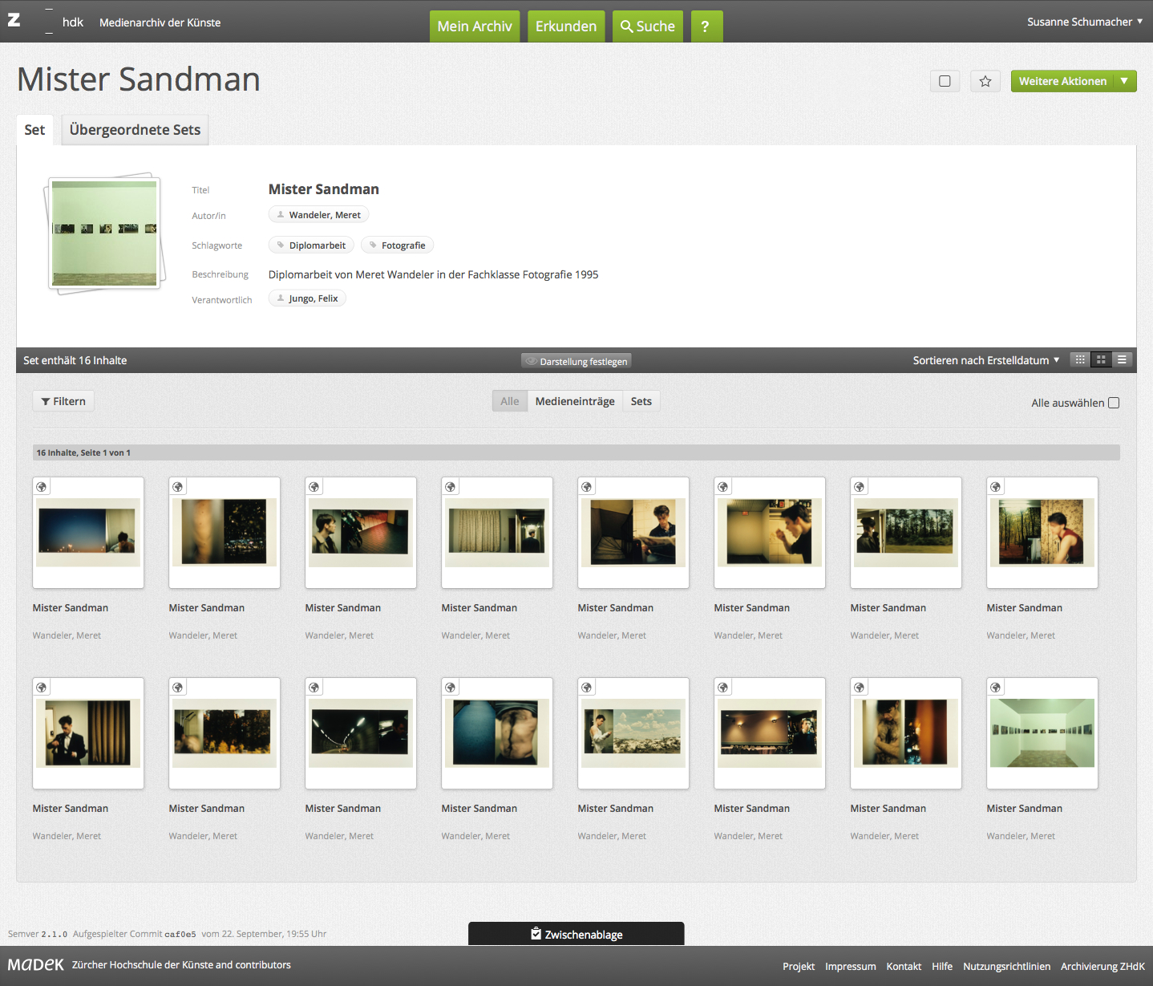Open the green gallery room thumbnail
1153x986 pixels.
coord(1042,732)
